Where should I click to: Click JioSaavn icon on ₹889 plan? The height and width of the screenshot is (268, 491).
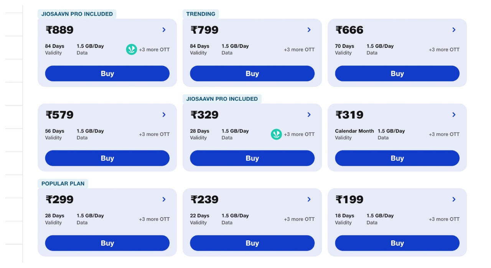[132, 49]
